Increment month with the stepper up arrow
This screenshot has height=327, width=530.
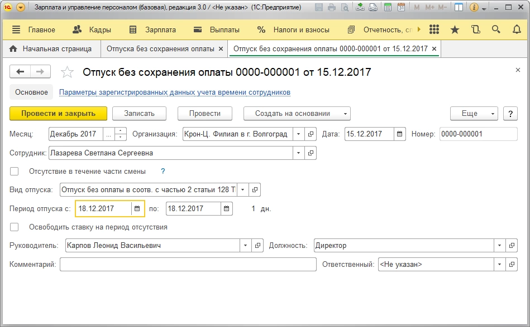(x=120, y=130)
